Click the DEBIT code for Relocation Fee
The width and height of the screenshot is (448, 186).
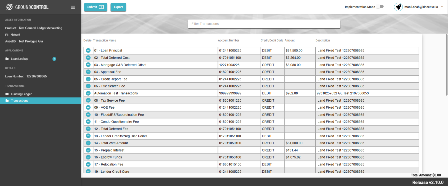(x=272, y=164)
